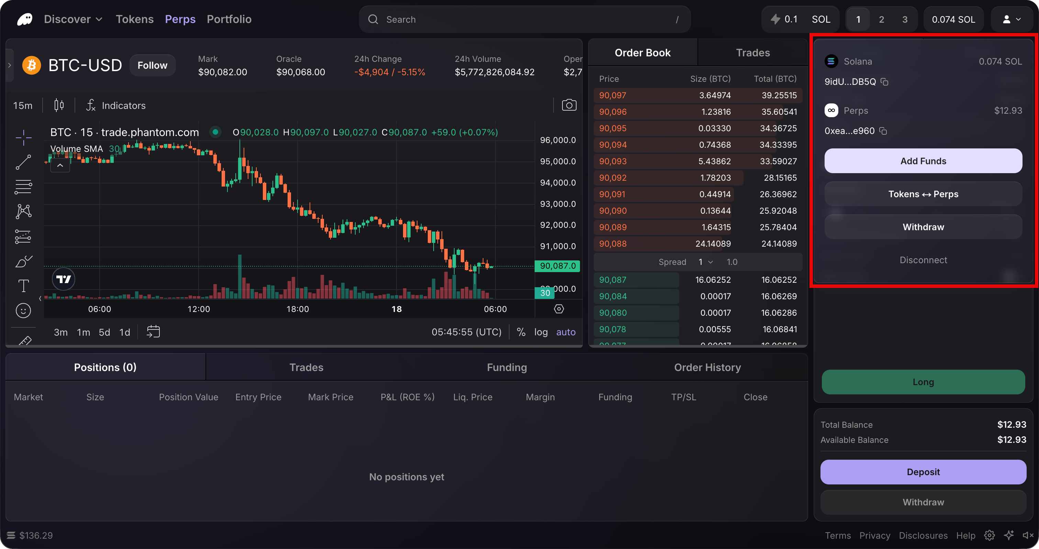Select the trend line drawing tool
Image resolution: width=1039 pixels, height=549 pixels.
tap(23, 162)
